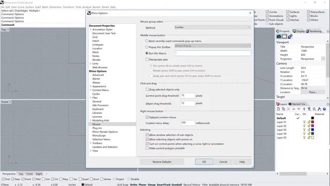
Task: Expand the Modeling Aids tree node
Action: click(91, 120)
